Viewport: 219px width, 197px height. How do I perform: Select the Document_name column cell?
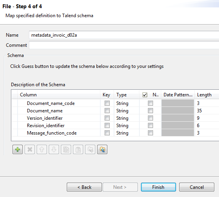click(x=59, y=111)
